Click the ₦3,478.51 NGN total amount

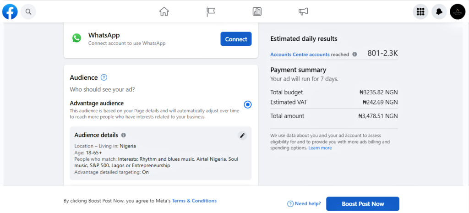pos(378,116)
